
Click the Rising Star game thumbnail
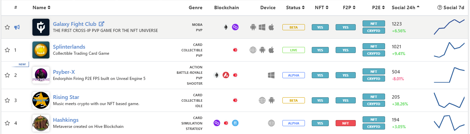[41, 100]
